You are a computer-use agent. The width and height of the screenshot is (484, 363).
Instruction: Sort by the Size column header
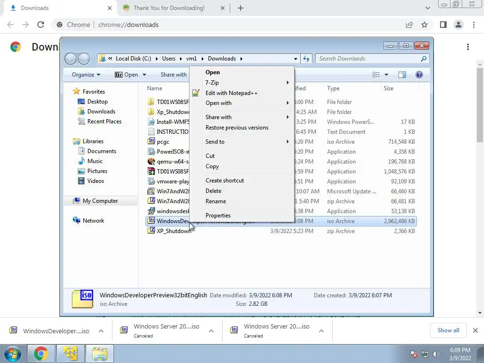389,88
